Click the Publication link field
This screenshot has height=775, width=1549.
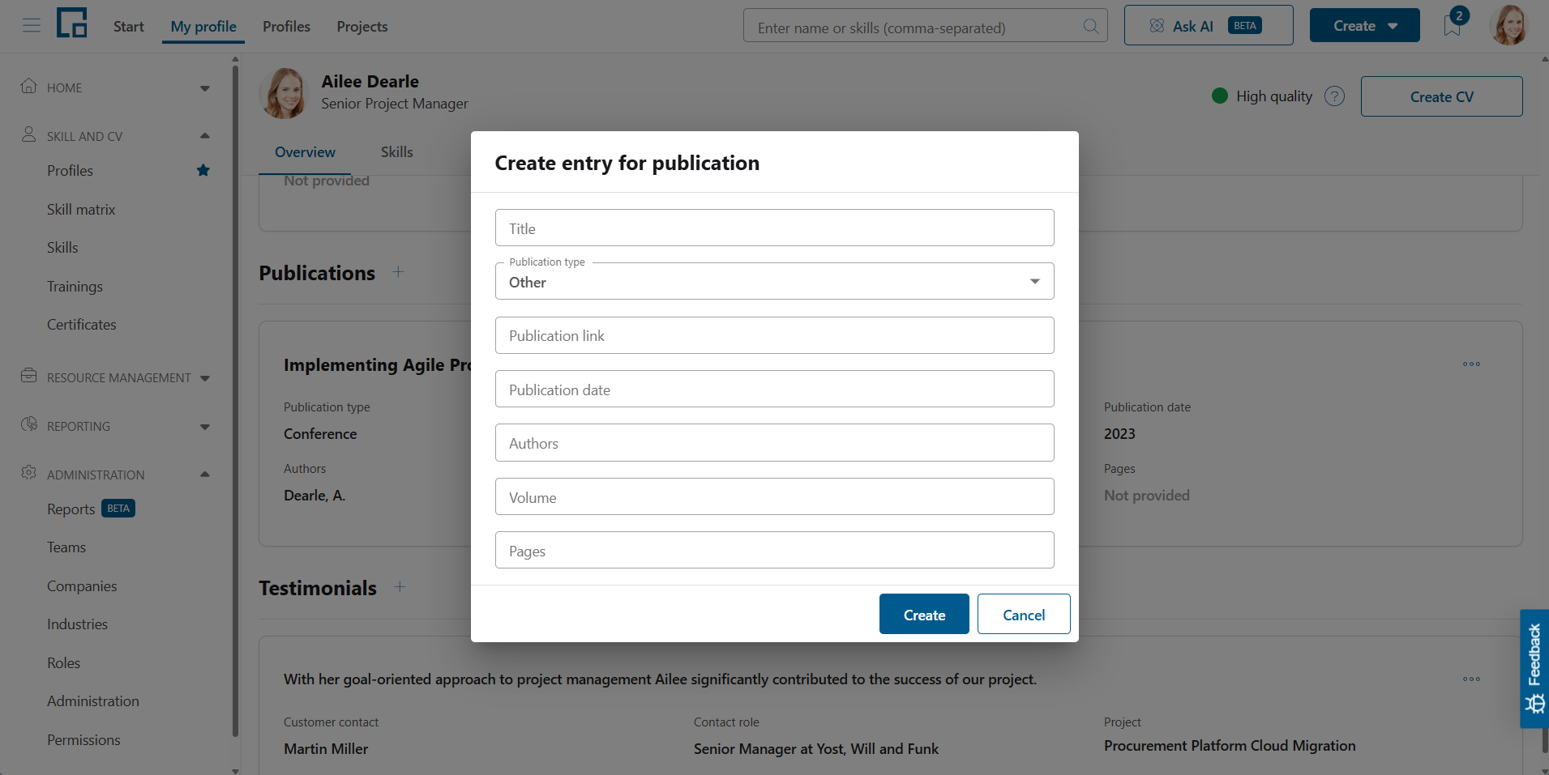click(x=775, y=335)
